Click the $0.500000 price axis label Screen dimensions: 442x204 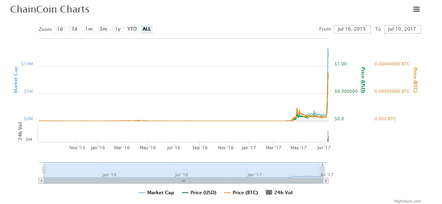coord(346,91)
